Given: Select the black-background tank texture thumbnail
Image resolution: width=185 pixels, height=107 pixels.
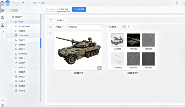Looking at the screenshot, I should [x=133, y=40].
